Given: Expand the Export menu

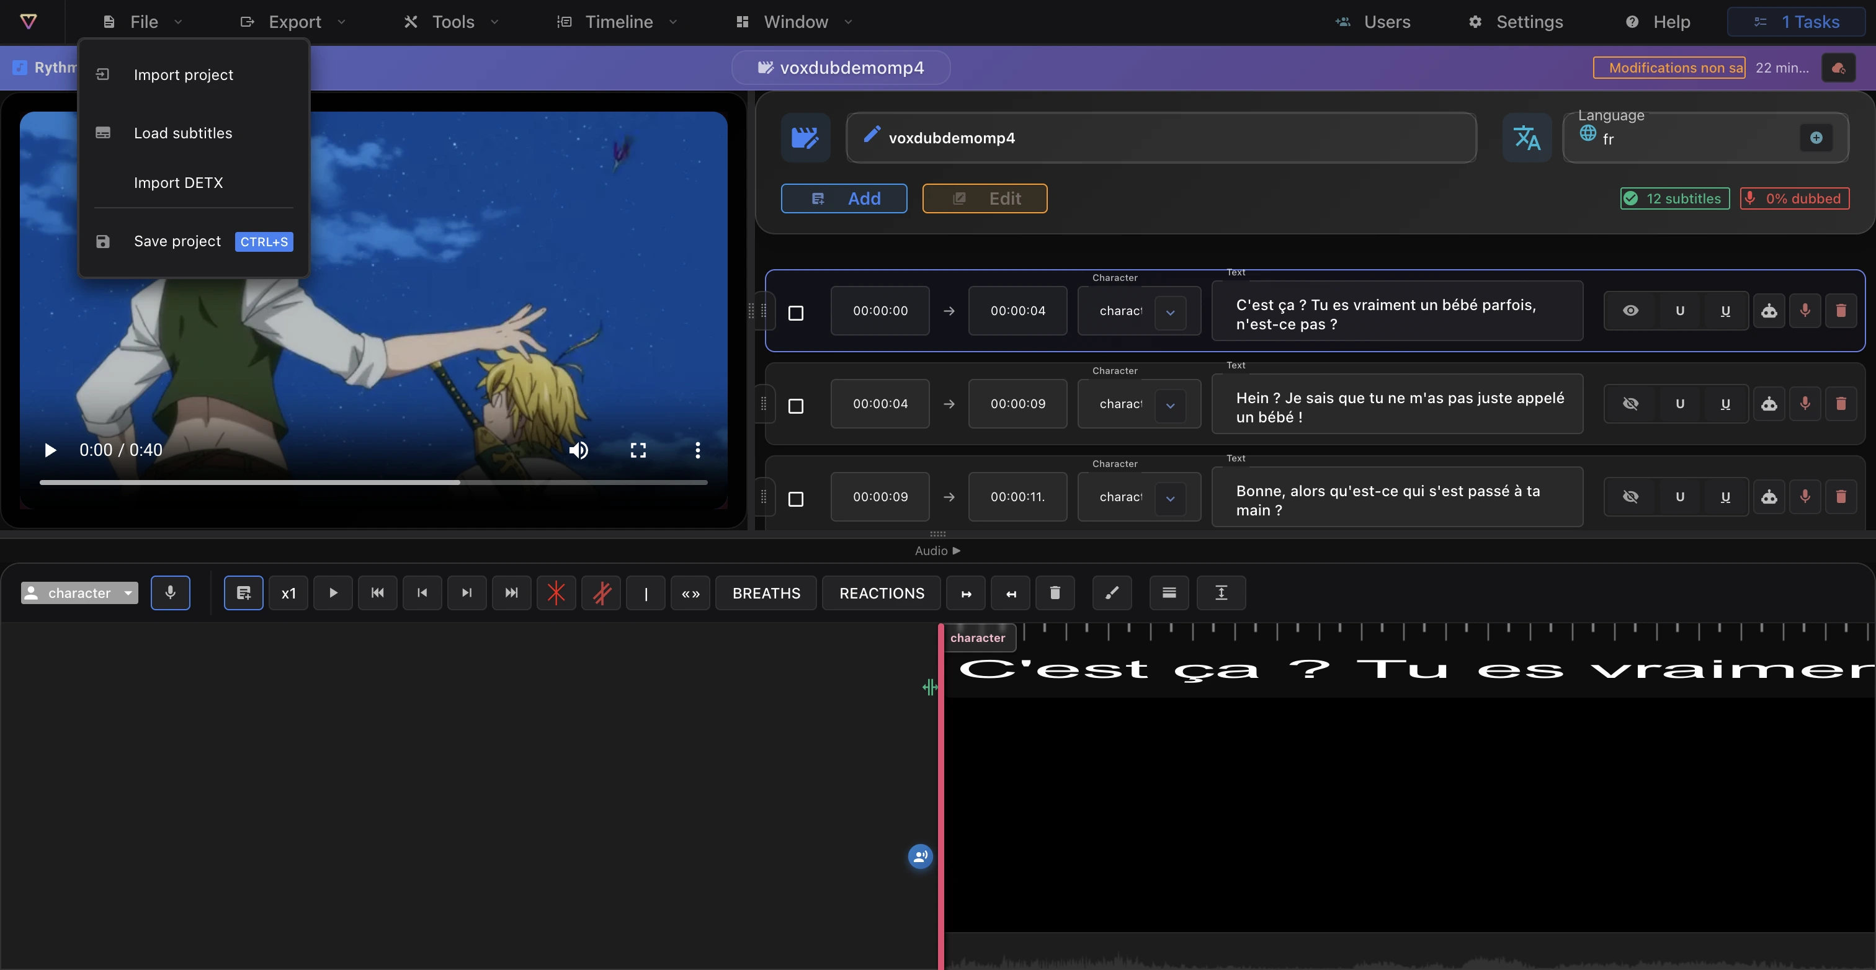Looking at the screenshot, I should point(293,22).
